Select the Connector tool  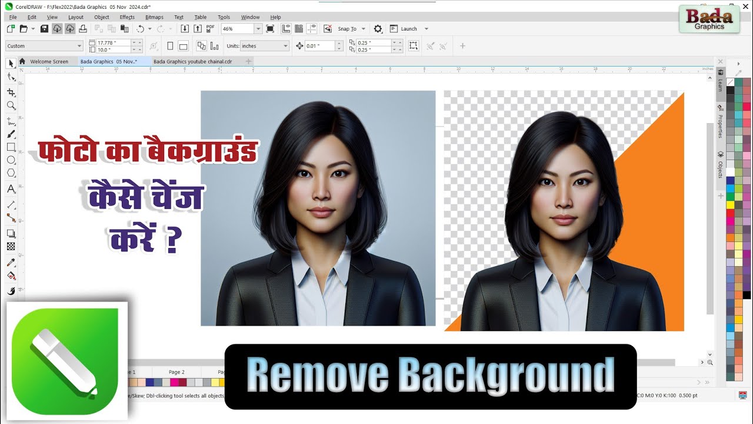point(11,217)
